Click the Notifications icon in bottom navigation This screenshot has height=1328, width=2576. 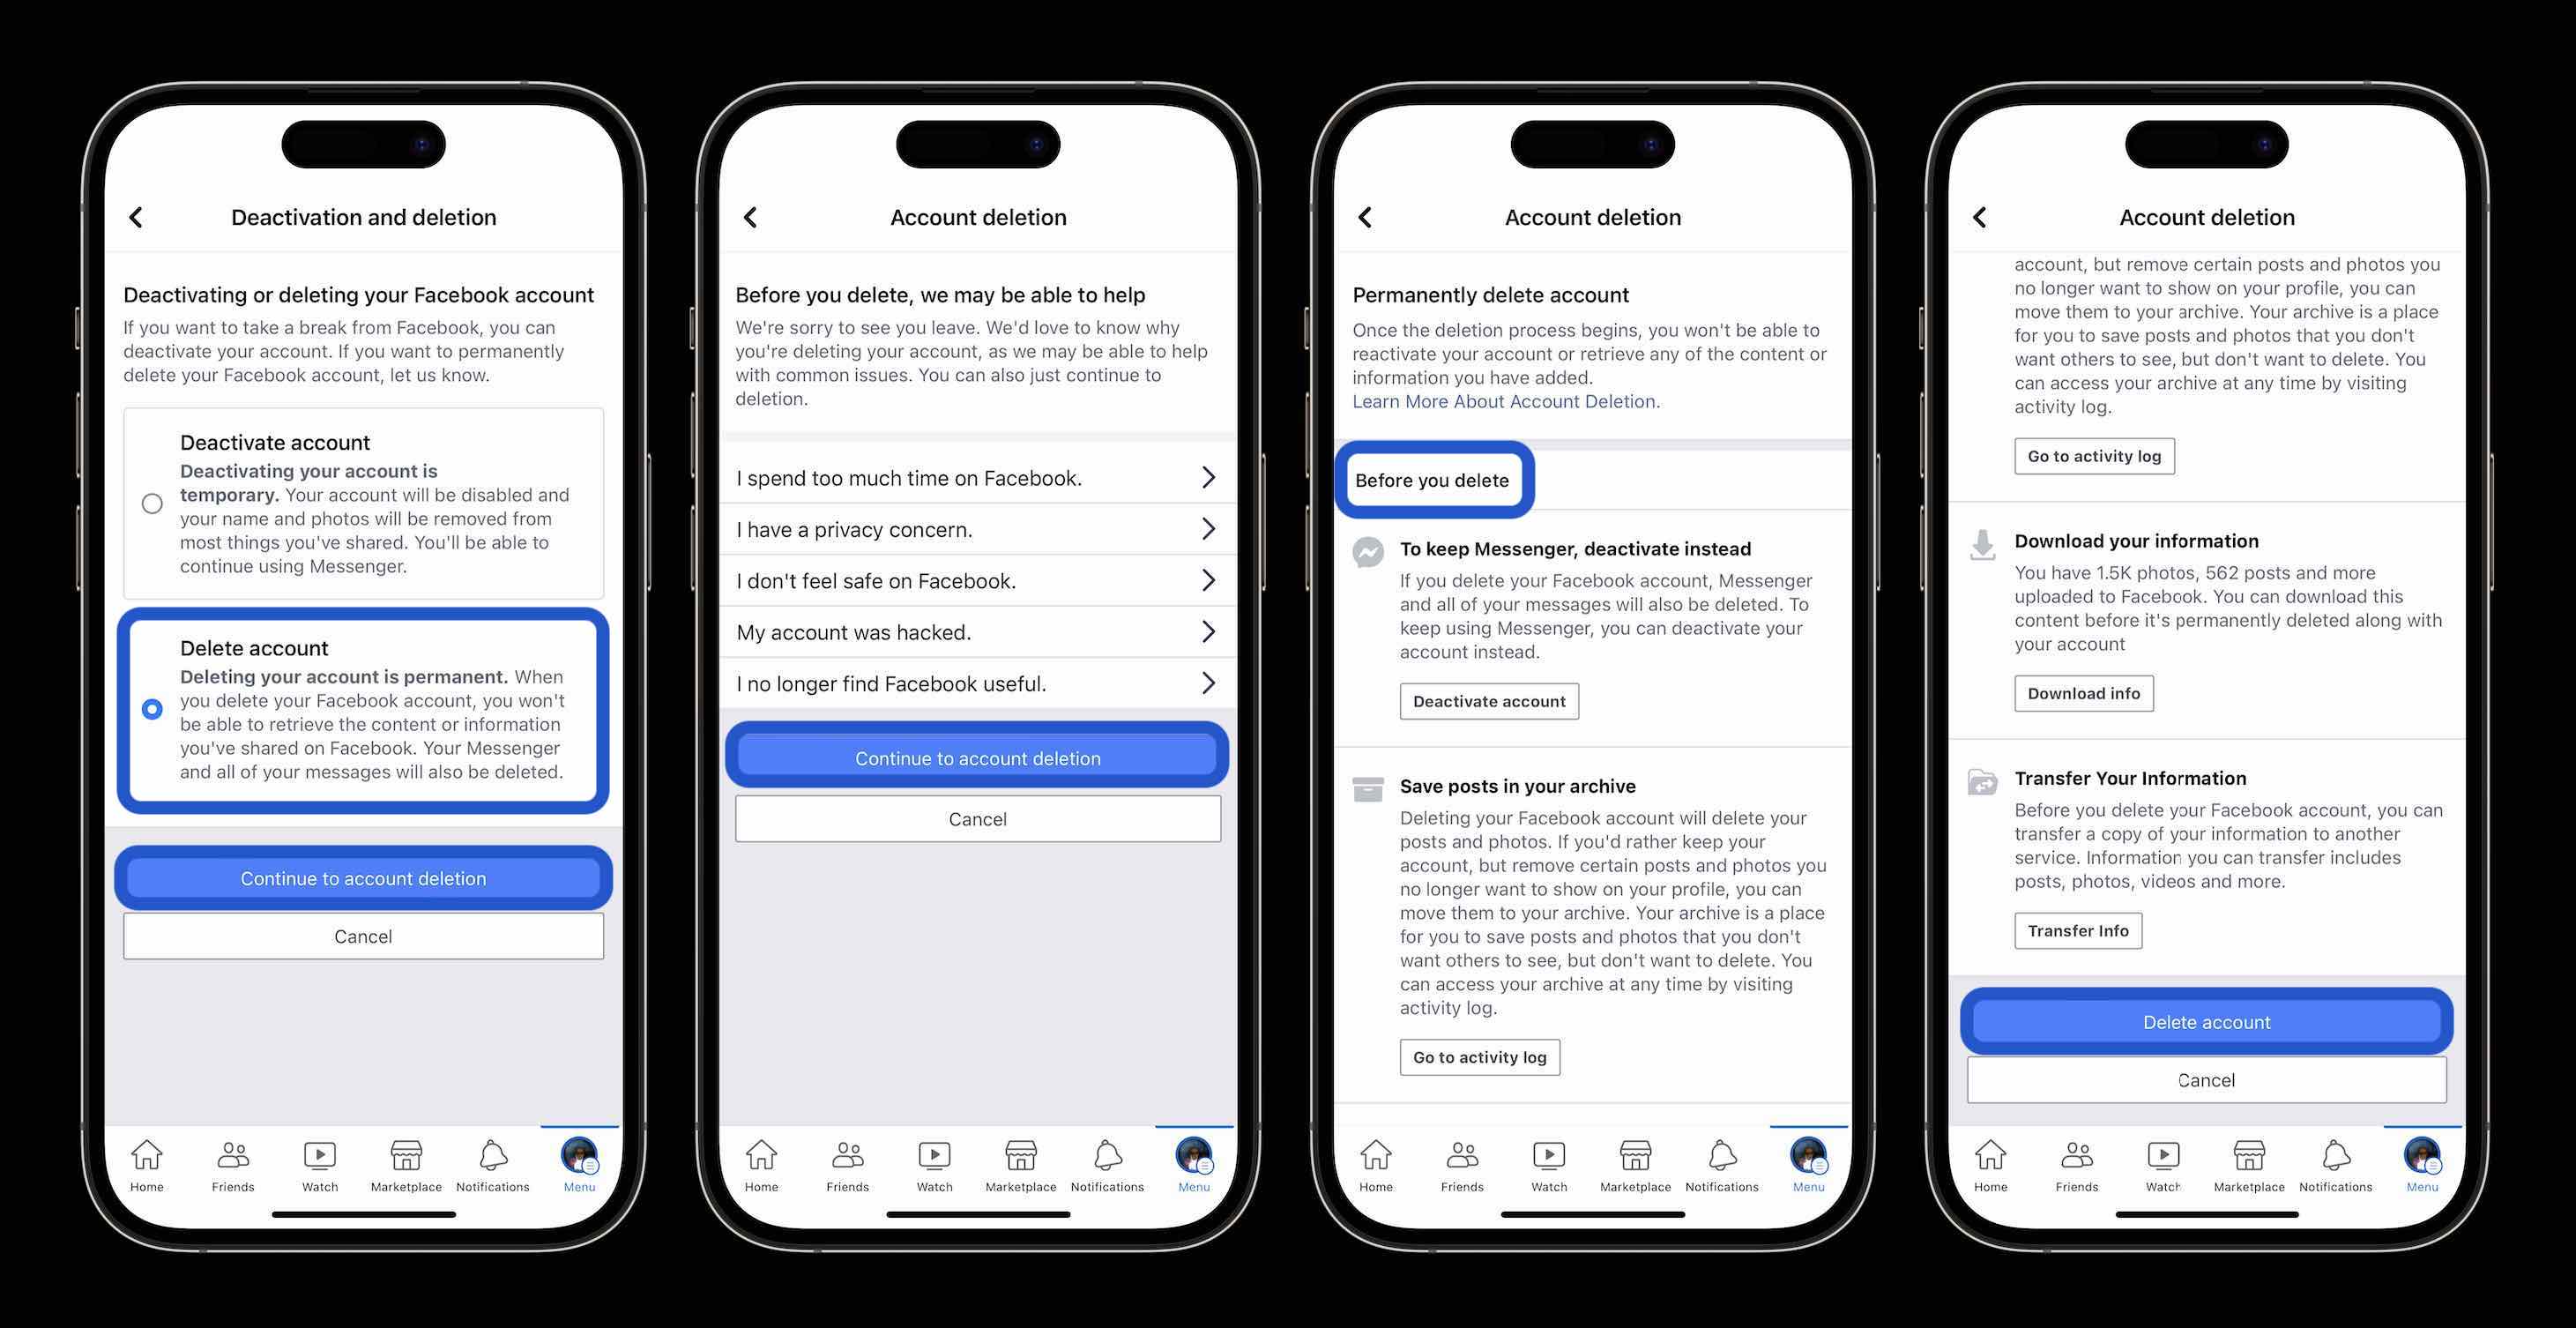click(x=491, y=1157)
